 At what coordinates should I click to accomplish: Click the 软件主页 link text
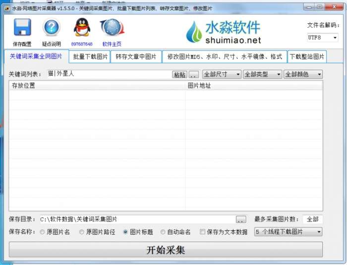[x=112, y=44]
